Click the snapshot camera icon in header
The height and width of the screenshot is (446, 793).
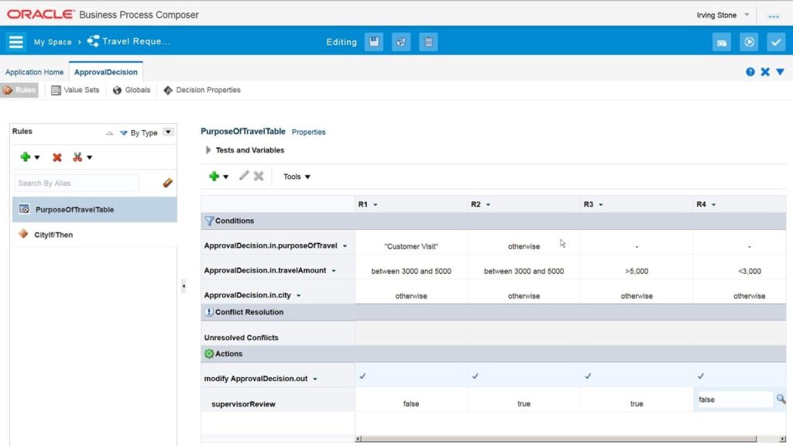722,42
